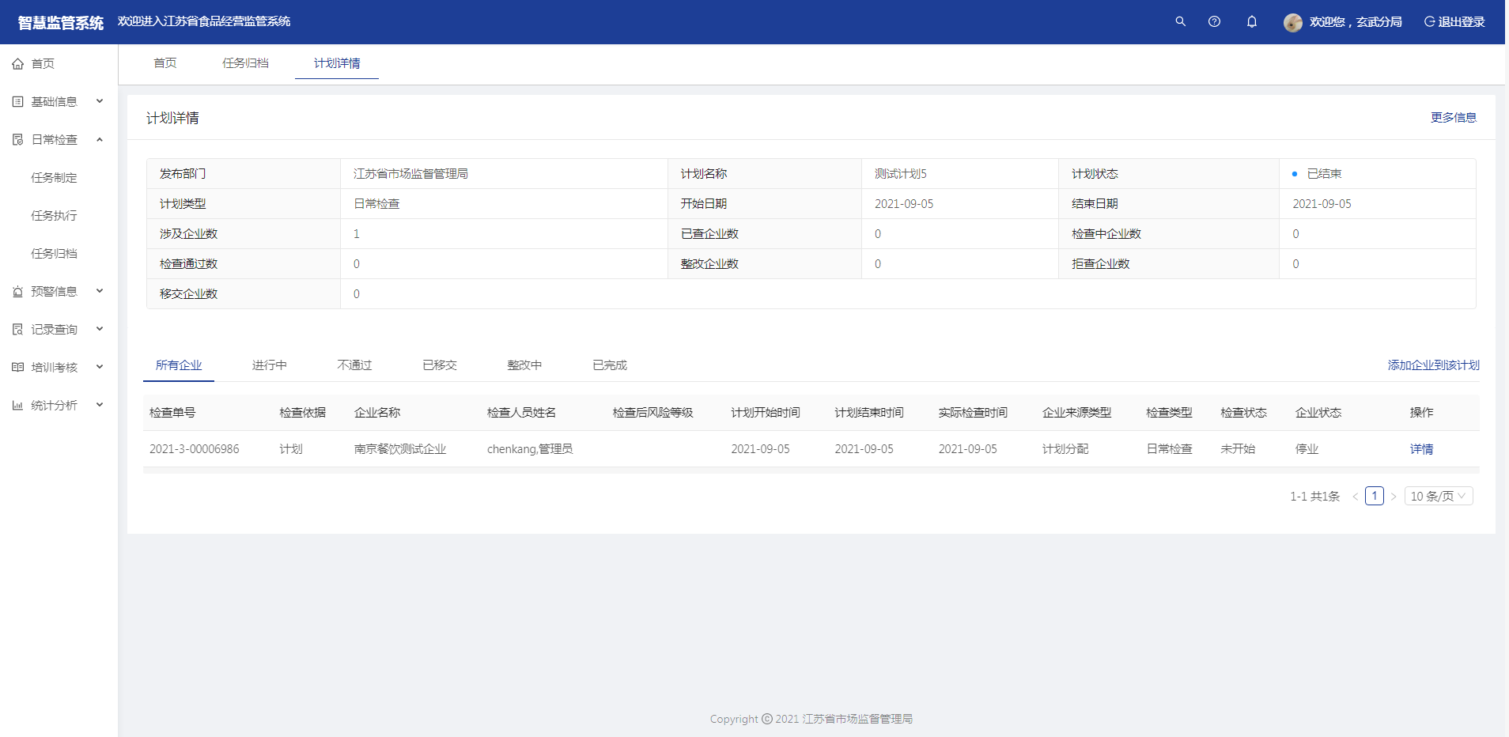Open 详情 for the inspection record
The height and width of the screenshot is (737, 1509).
pyautogui.click(x=1421, y=449)
